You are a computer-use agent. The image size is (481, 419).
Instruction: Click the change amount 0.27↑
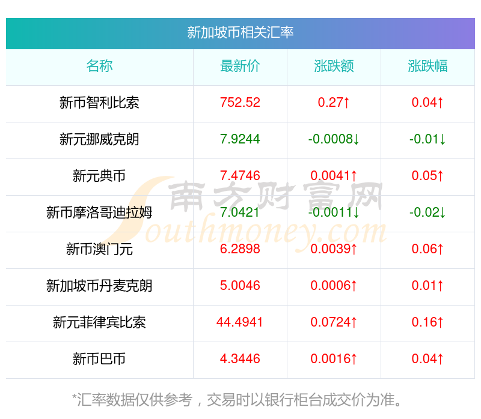334,102
